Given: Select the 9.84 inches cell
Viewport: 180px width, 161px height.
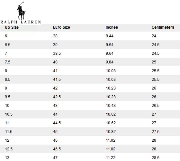Looking at the screenshot, I should pyautogui.click(x=110, y=62).
